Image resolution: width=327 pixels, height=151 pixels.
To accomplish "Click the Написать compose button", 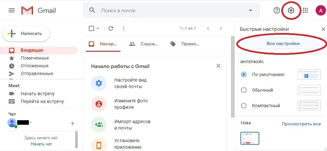I will [26, 34].
